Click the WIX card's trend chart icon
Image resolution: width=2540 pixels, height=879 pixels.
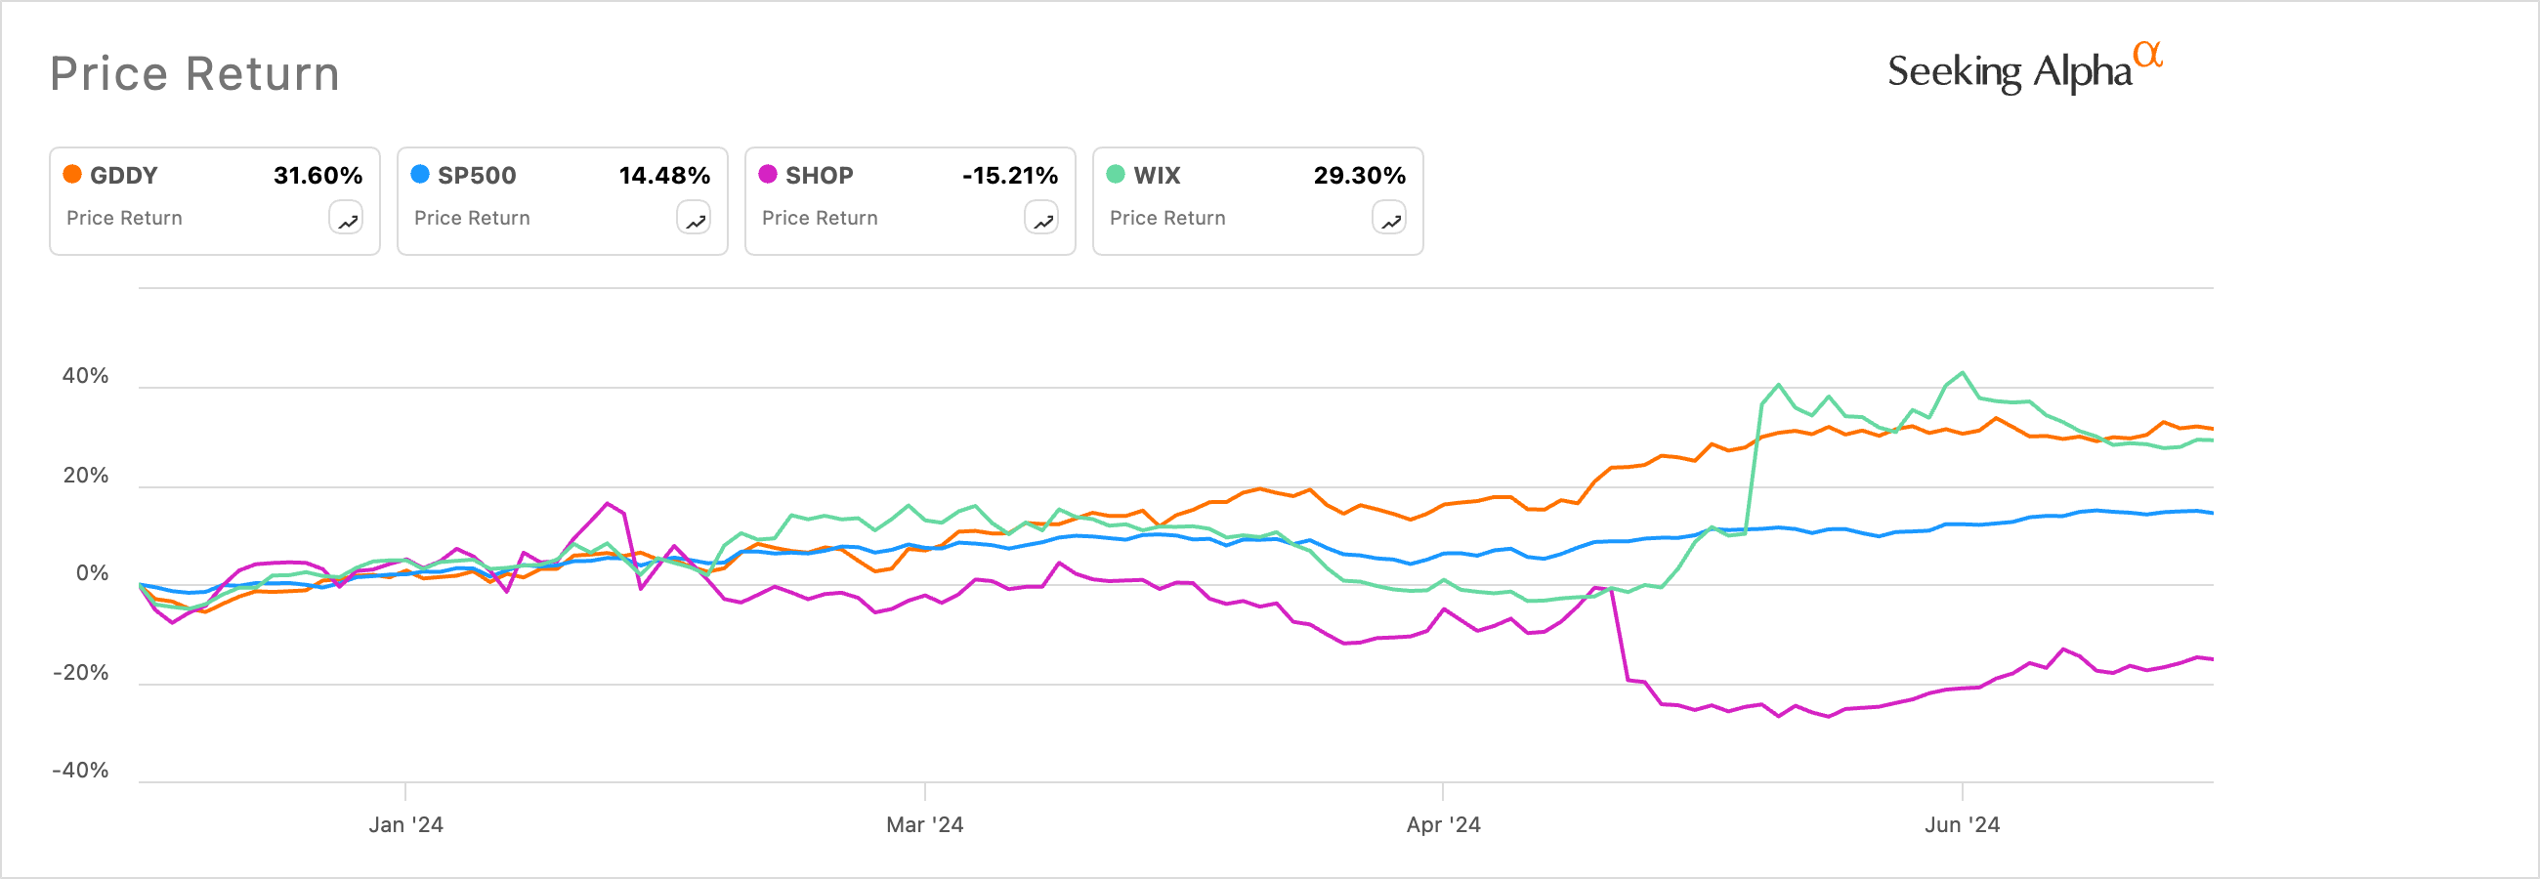[x=1389, y=219]
